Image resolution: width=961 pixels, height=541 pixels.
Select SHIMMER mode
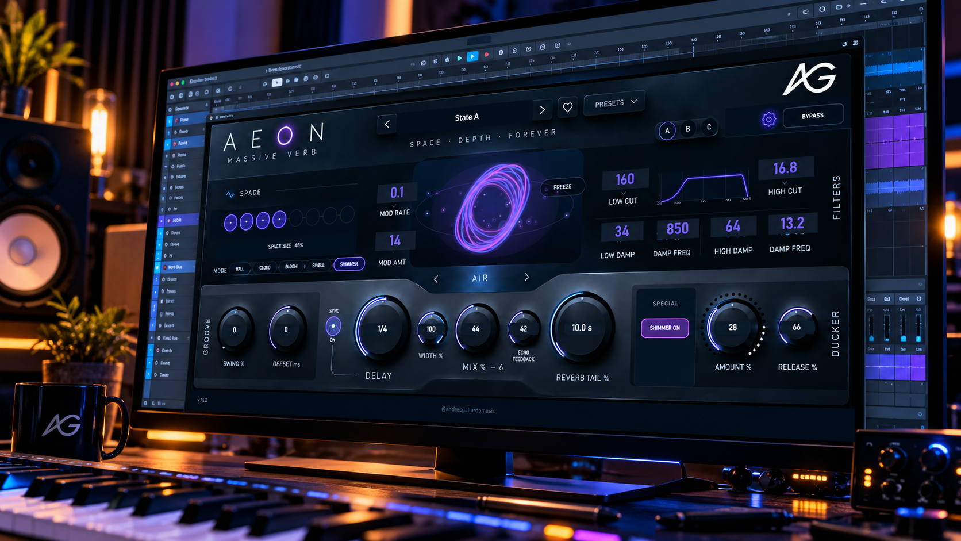click(x=349, y=264)
